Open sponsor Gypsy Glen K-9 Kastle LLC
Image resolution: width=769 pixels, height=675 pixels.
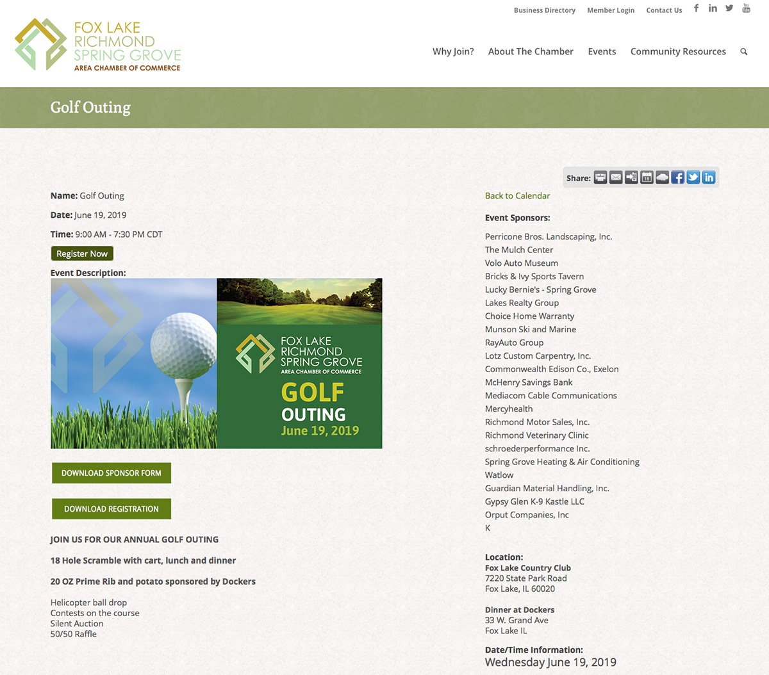[534, 501]
